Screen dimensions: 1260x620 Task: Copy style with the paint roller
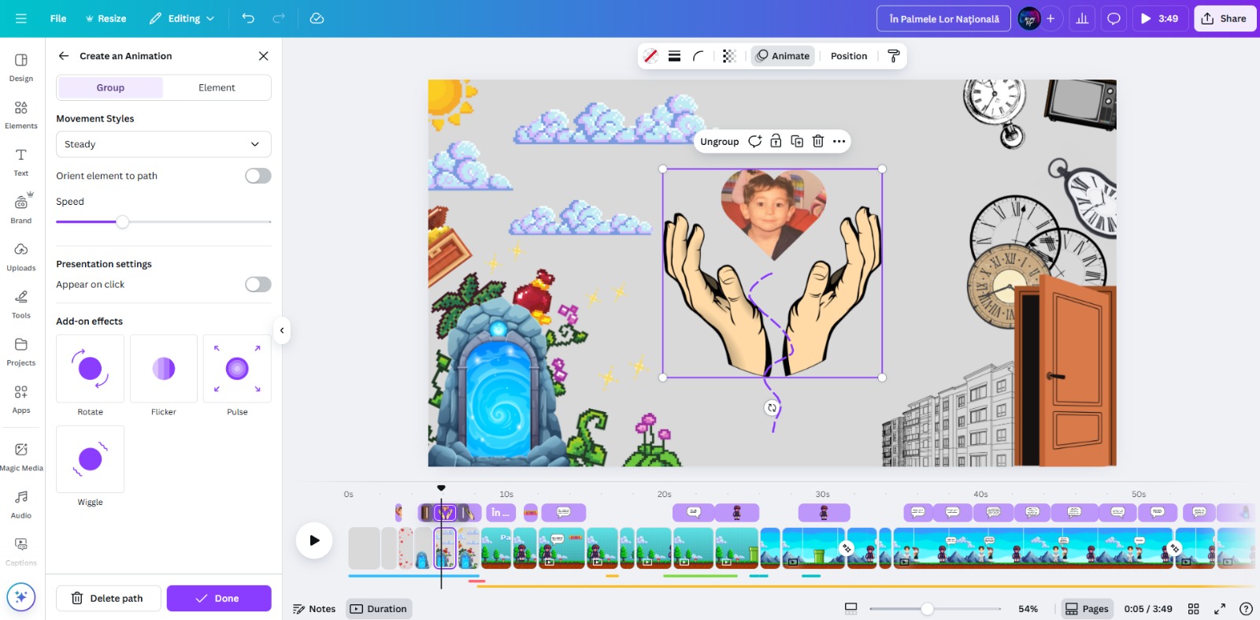point(893,56)
